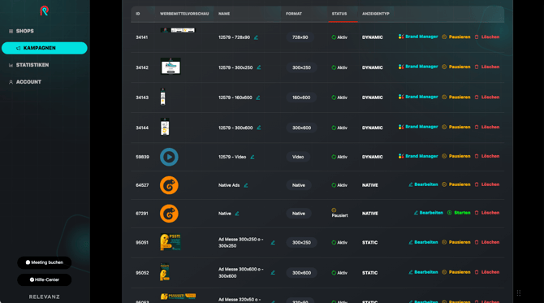
Task: Click the pencil icon next to Native Ads
Action: [246, 185]
